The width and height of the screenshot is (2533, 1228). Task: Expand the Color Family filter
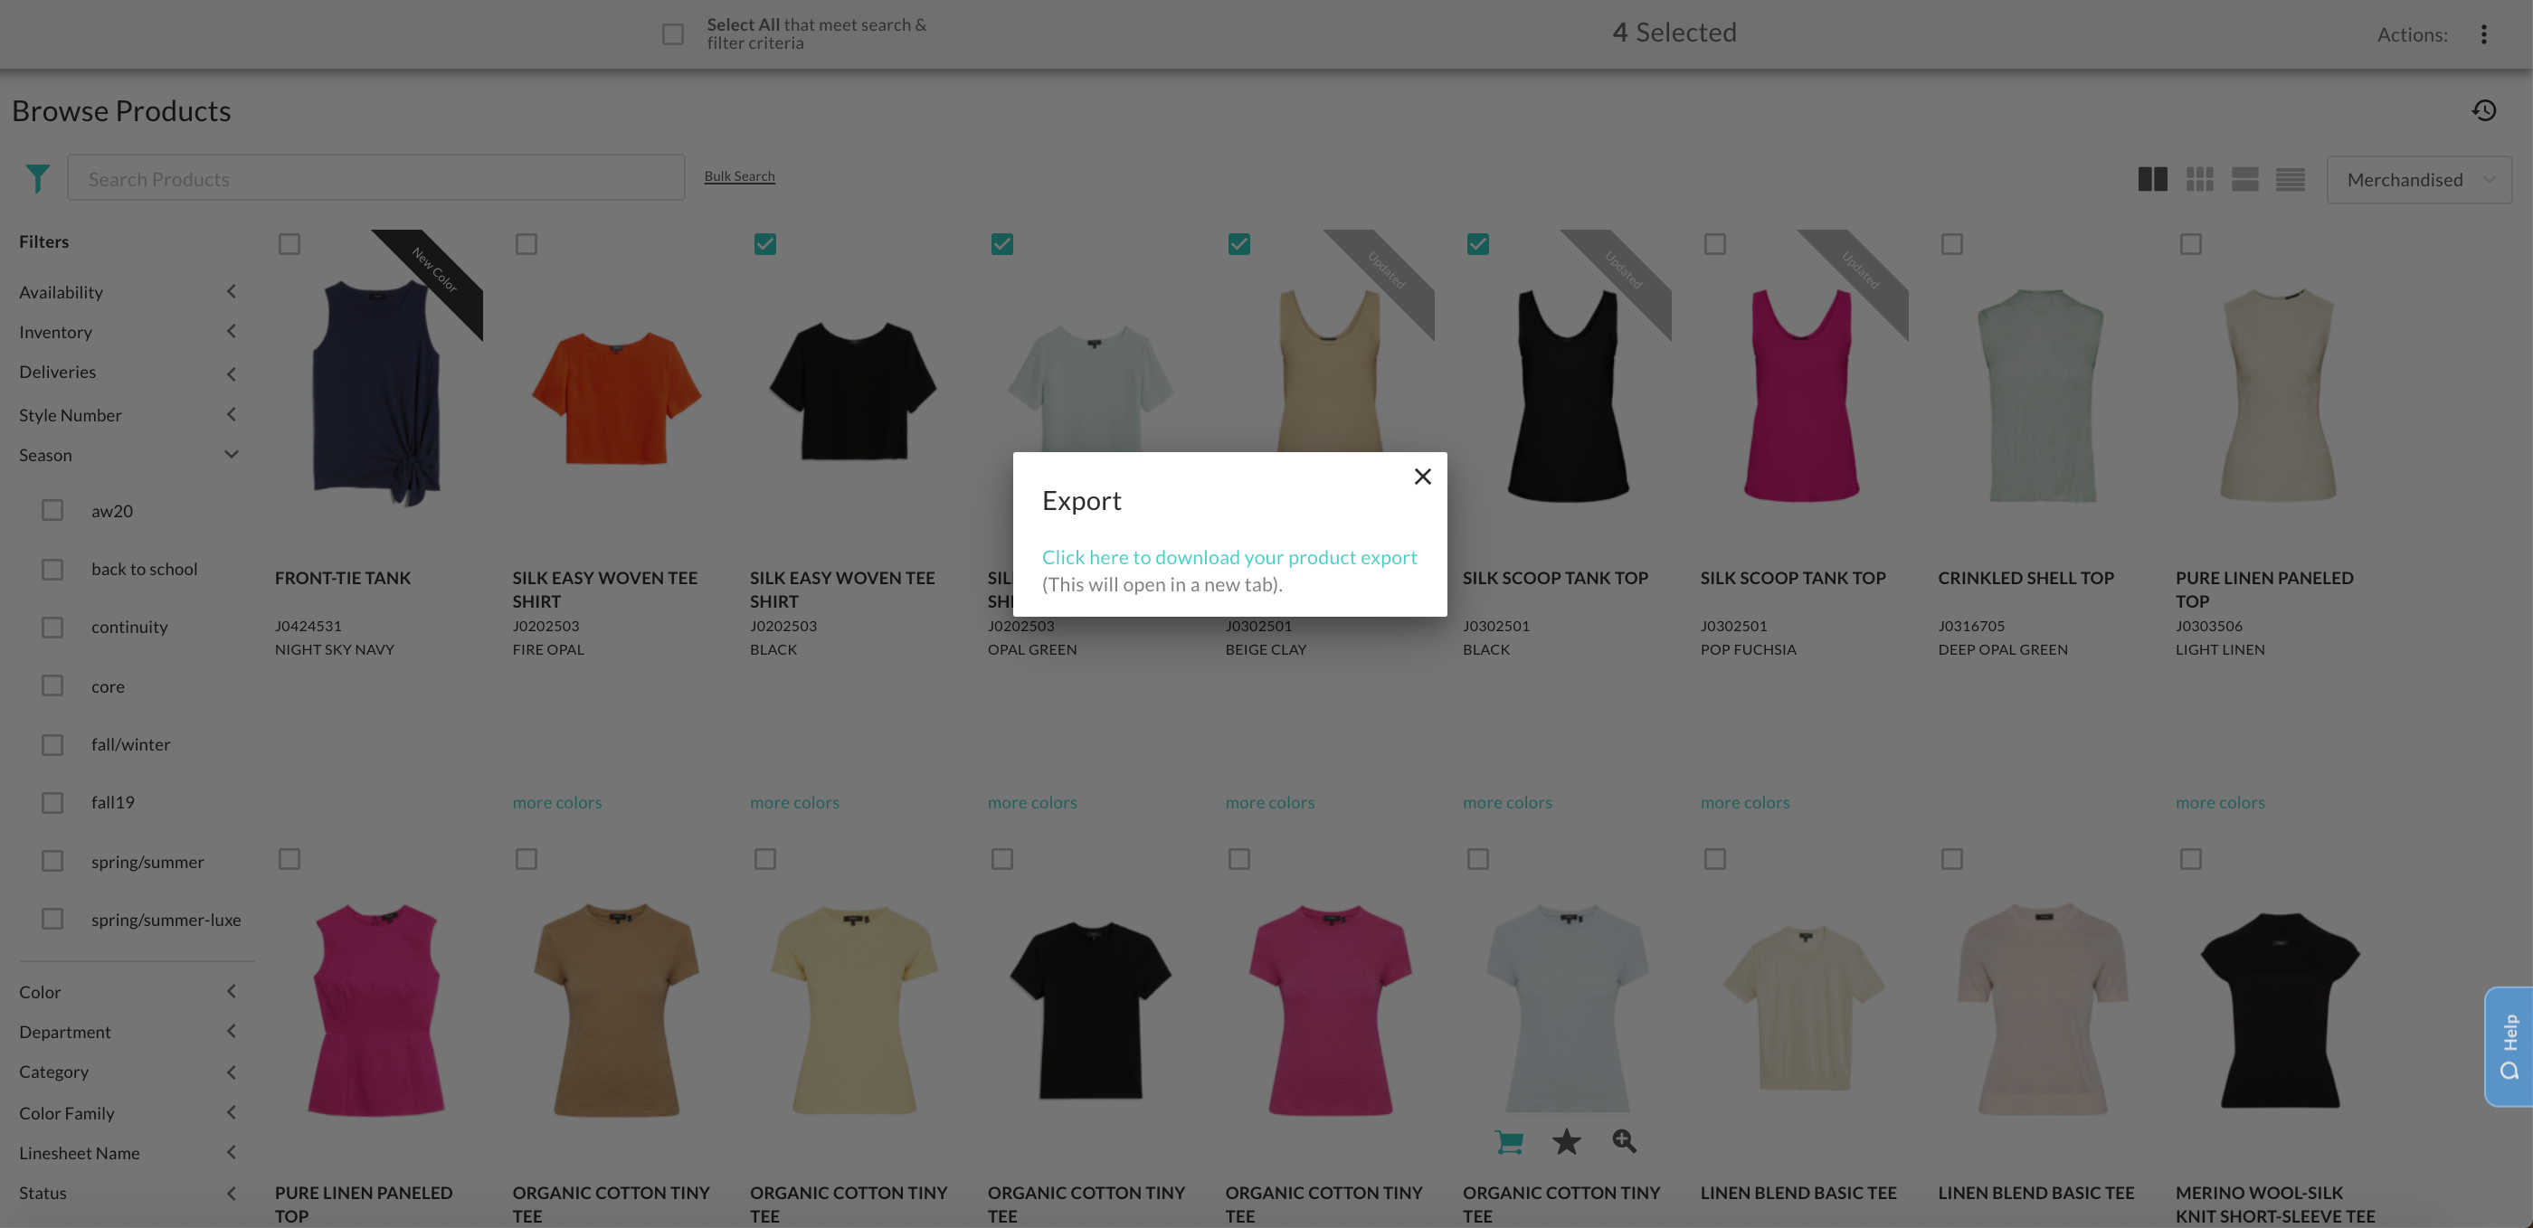pyautogui.click(x=128, y=1113)
